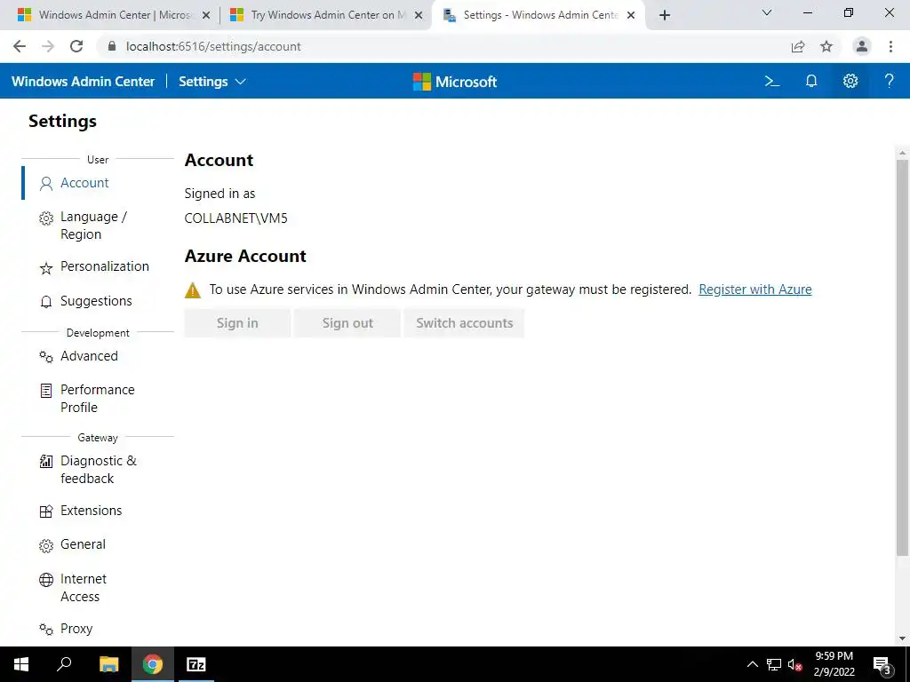Open Extensions settings page
The width and height of the screenshot is (910, 682).
[98, 511]
